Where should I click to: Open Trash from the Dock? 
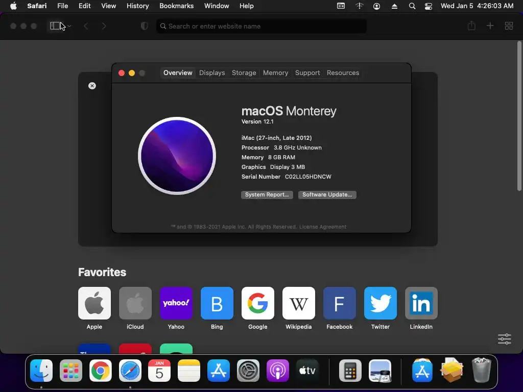(482, 370)
